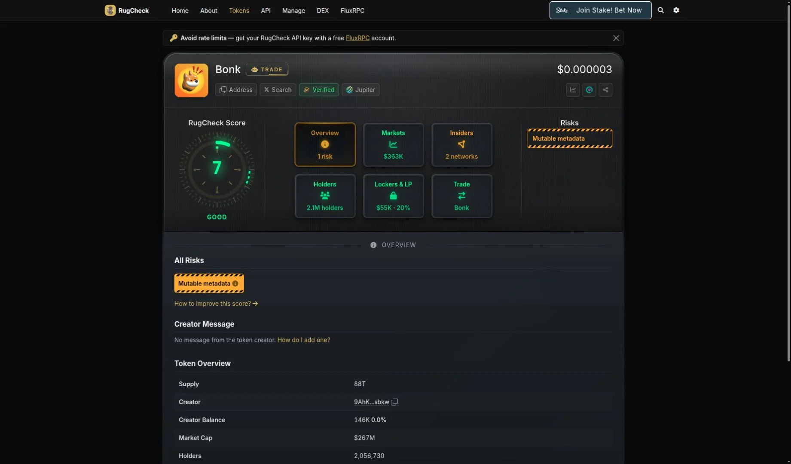Click the GOOD score label
The height and width of the screenshot is (464, 791).
tap(217, 217)
